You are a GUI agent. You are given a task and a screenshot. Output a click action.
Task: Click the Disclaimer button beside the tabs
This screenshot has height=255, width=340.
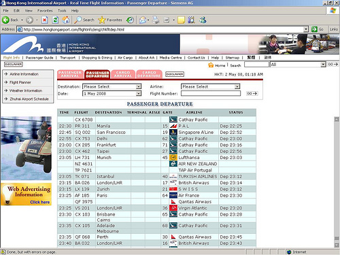175,74
